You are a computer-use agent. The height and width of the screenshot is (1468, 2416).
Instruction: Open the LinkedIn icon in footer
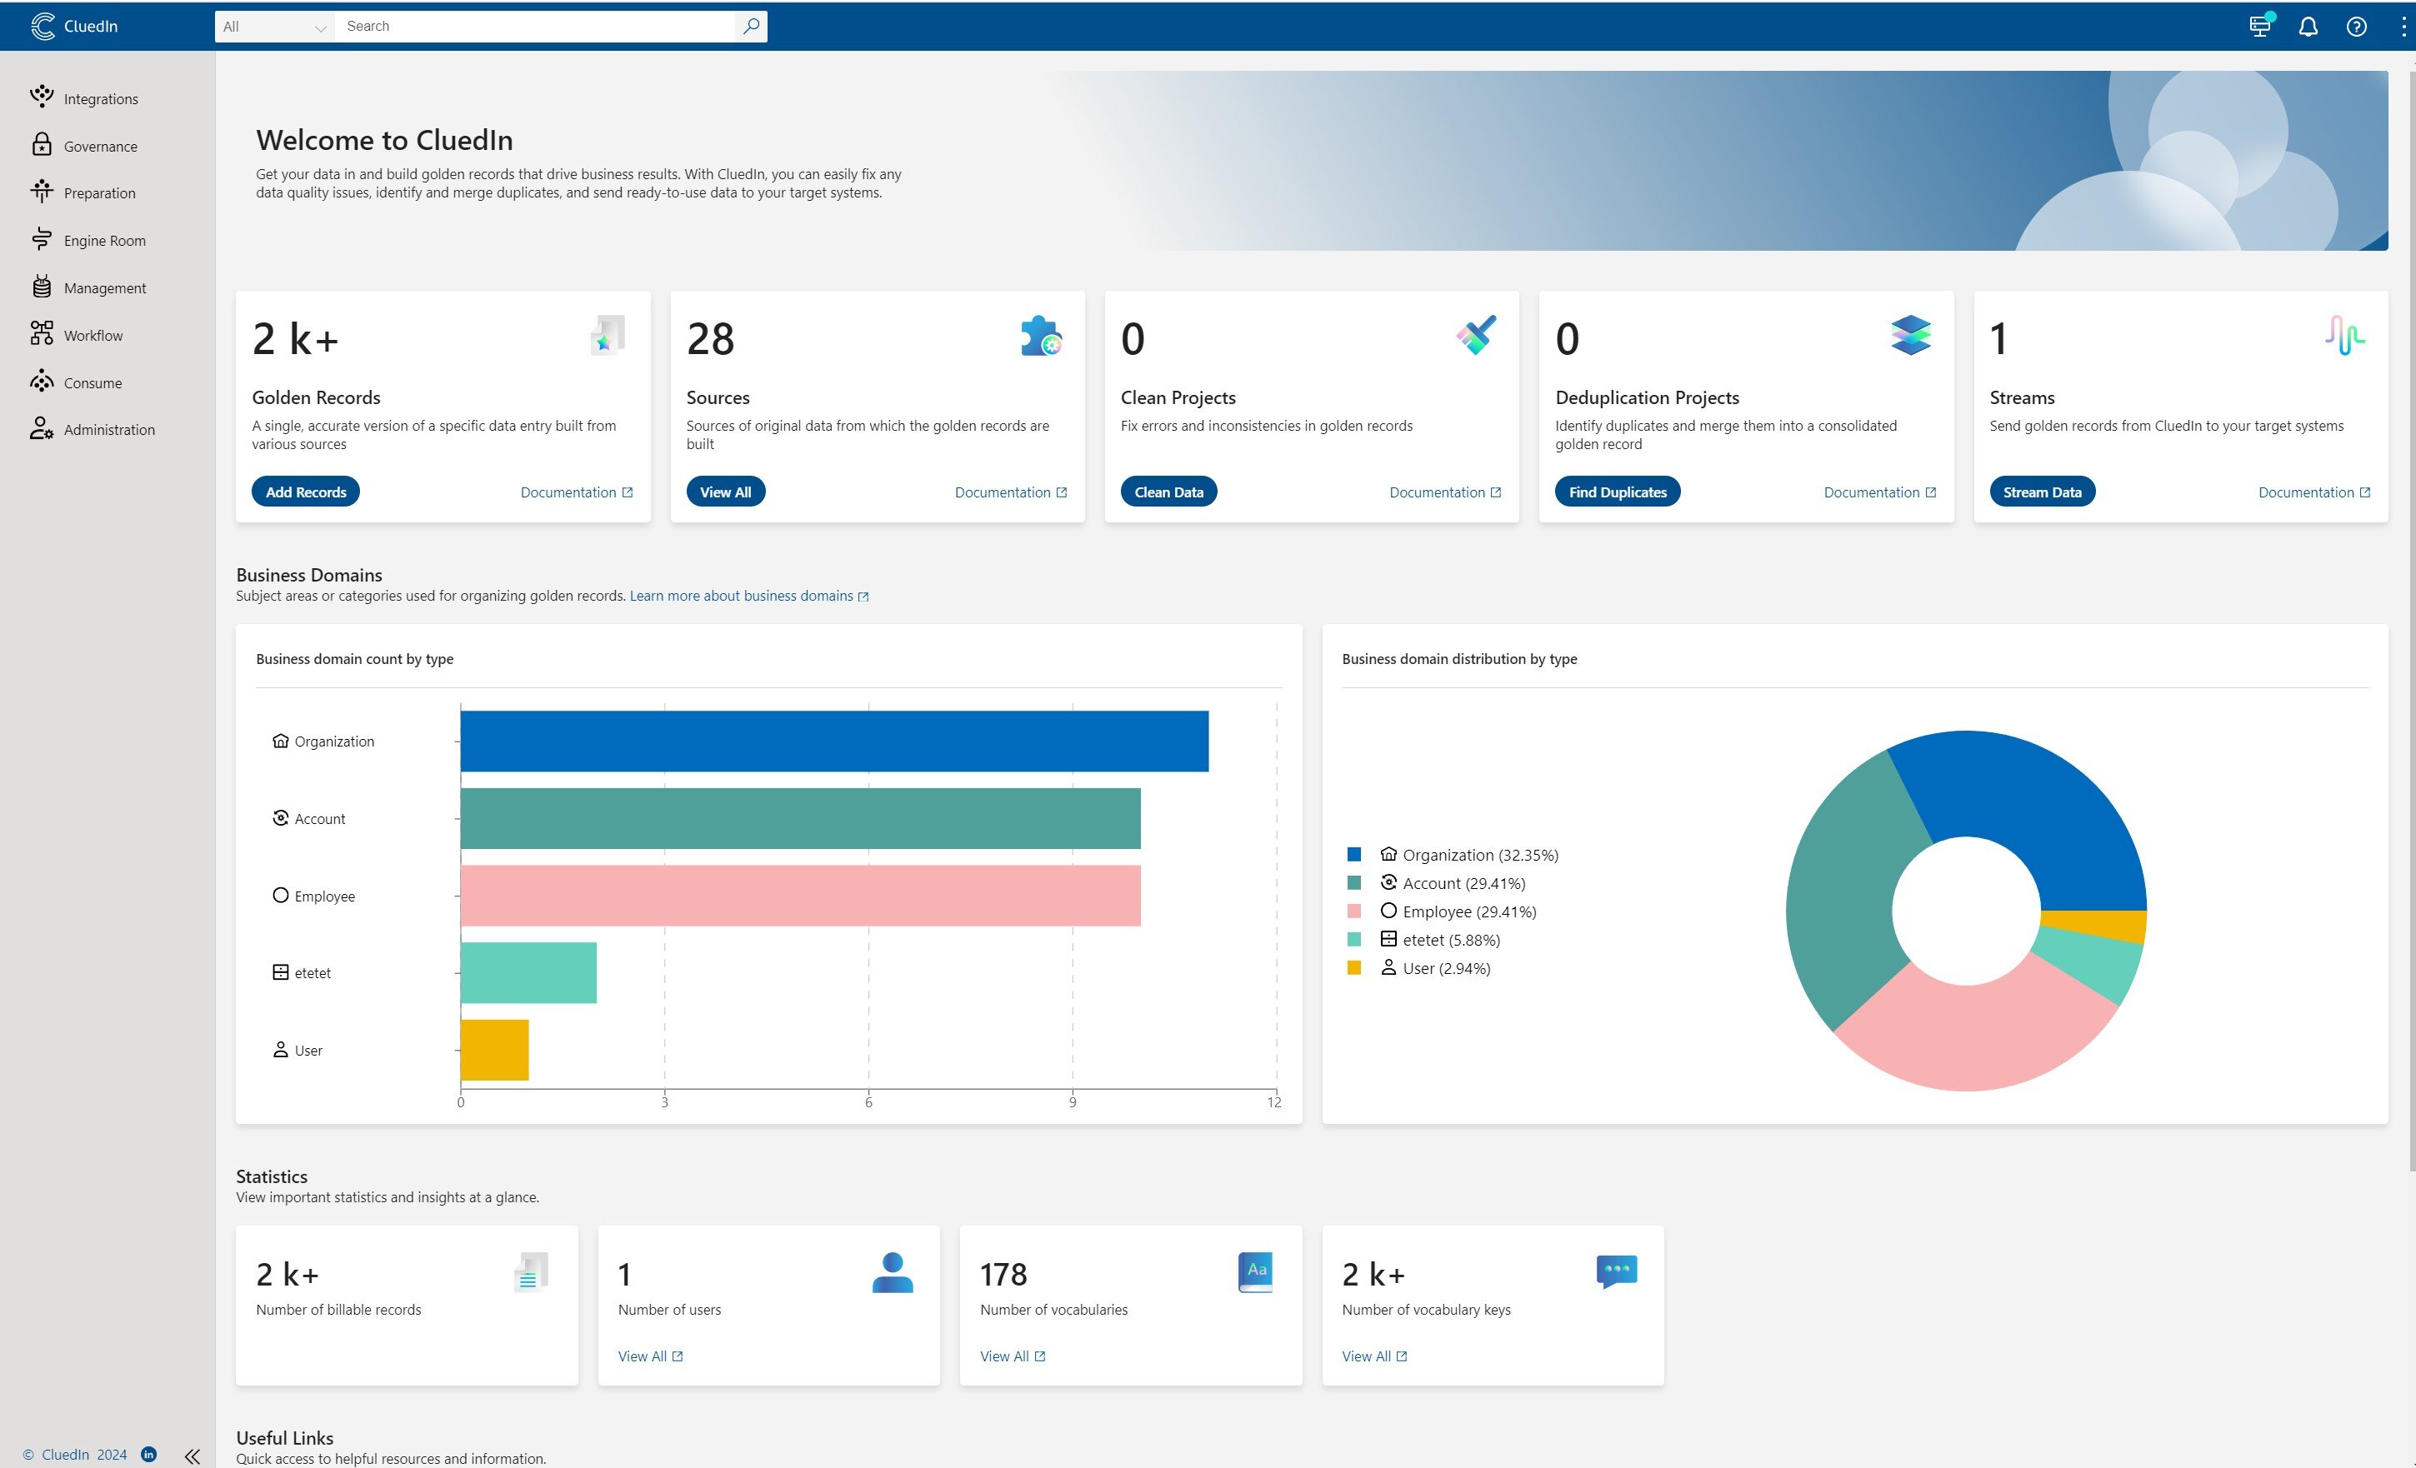click(x=149, y=1455)
